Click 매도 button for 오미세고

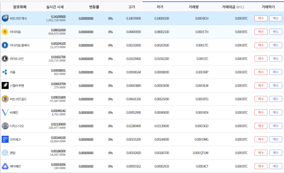[276, 139]
